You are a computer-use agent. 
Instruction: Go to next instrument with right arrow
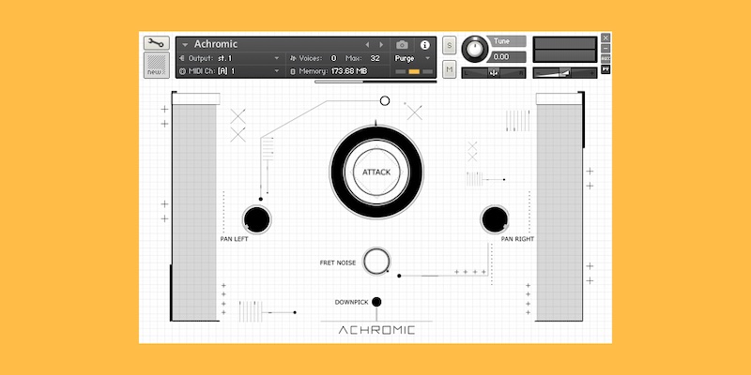coord(381,44)
